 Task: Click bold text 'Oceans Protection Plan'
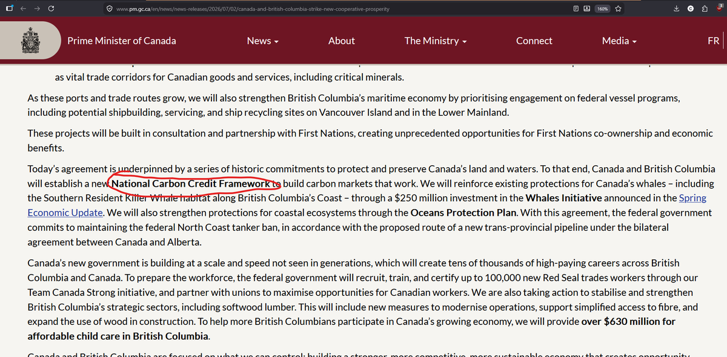coord(463,213)
